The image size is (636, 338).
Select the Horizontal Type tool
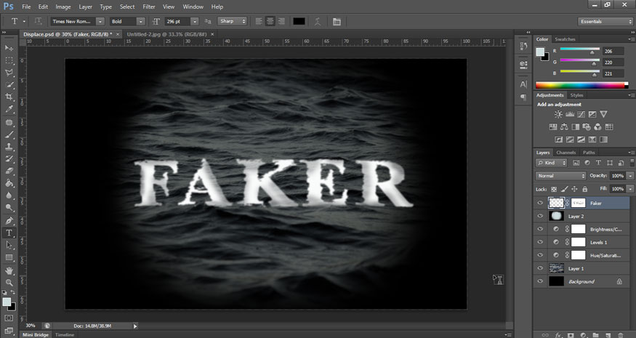9,233
